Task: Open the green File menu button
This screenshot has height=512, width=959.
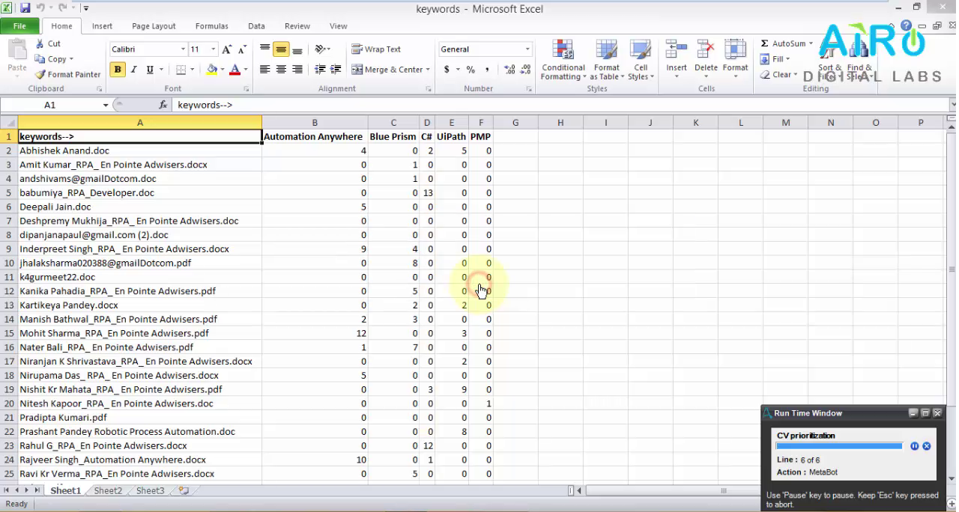Action: pos(19,26)
